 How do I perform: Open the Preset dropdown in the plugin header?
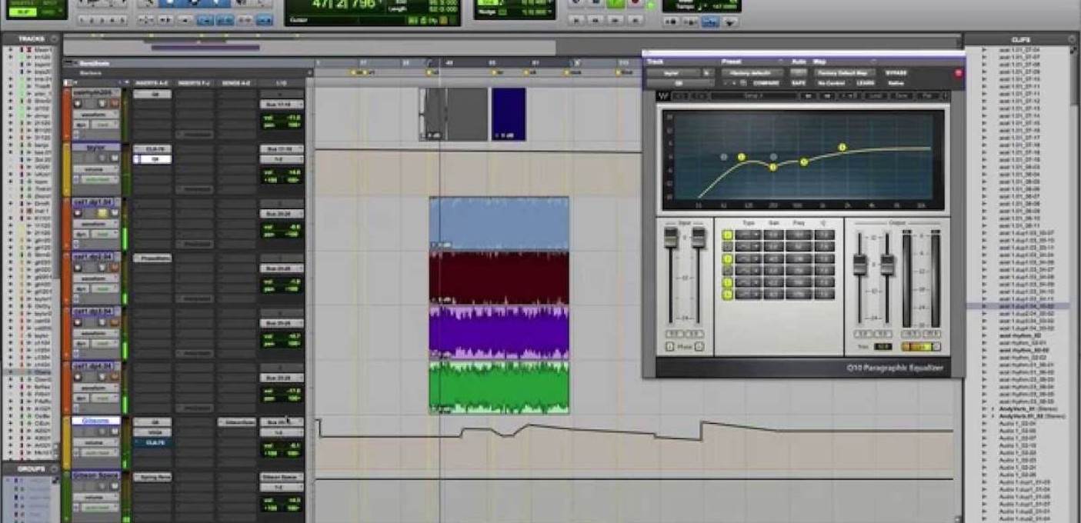[752, 72]
